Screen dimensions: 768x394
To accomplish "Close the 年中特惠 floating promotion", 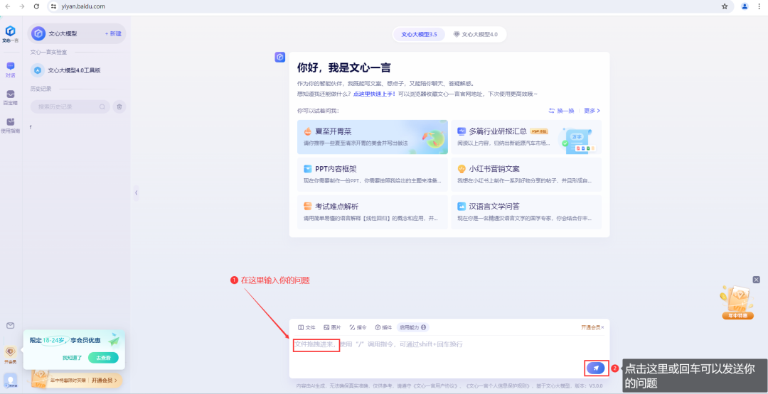I will (756, 280).
